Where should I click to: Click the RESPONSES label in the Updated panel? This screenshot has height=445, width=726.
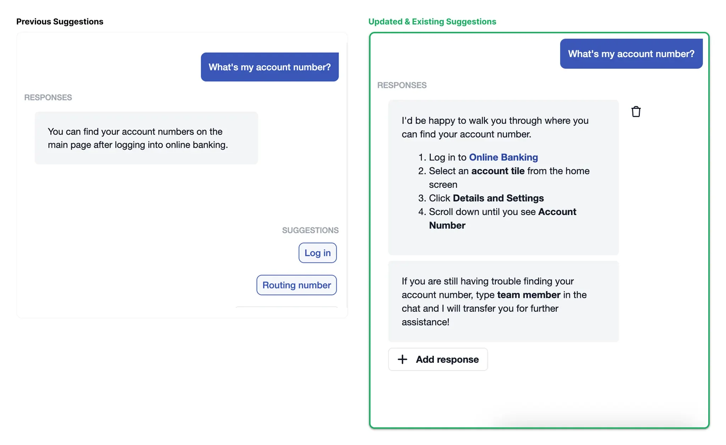coord(402,85)
